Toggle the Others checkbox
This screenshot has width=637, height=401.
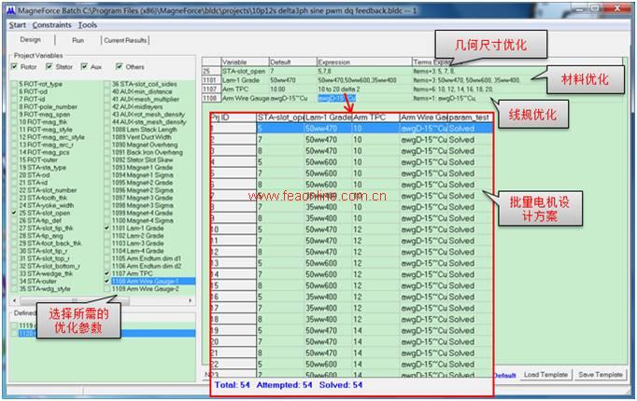tap(118, 67)
